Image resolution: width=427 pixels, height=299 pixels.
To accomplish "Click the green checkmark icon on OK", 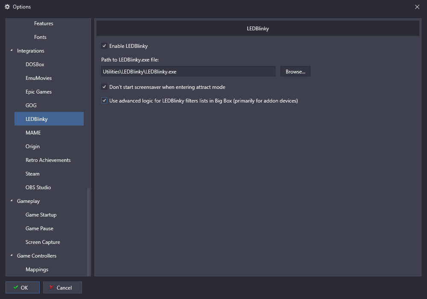I will tap(16, 287).
